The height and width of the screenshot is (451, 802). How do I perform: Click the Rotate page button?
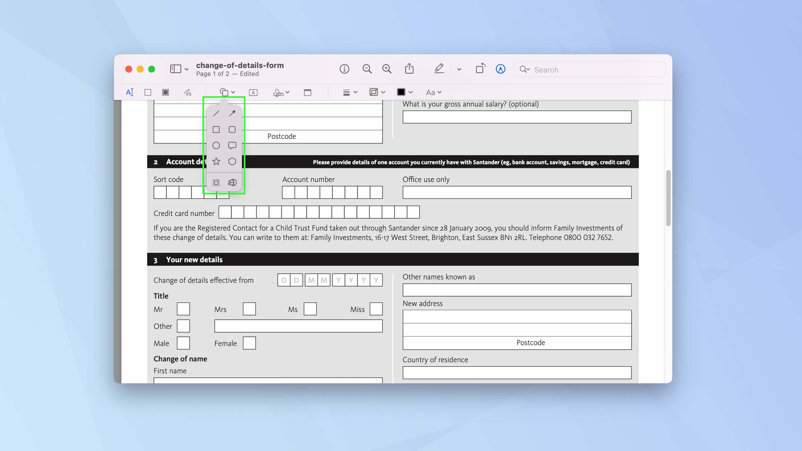tap(480, 69)
